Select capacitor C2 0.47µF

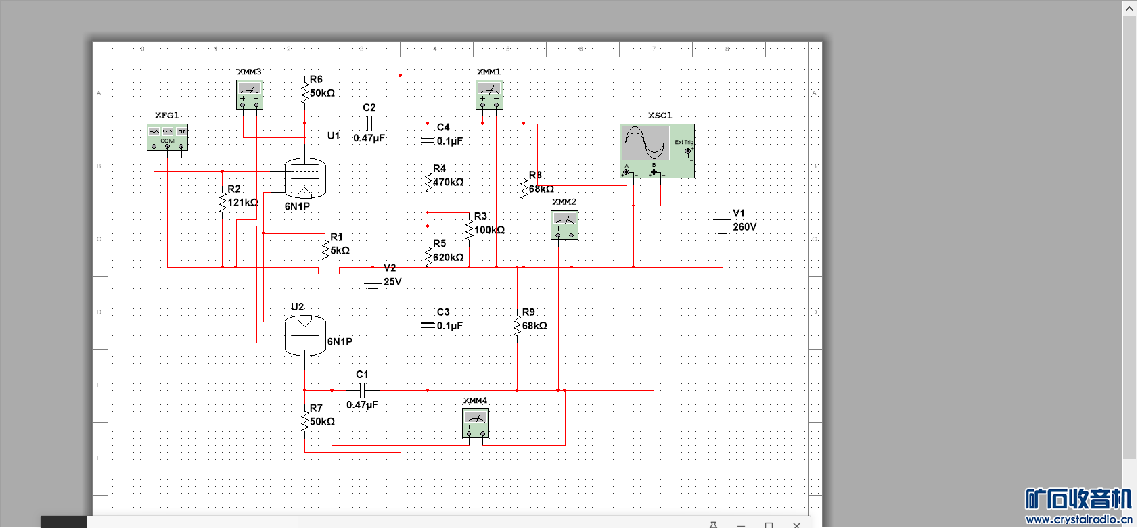click(369, 124)
